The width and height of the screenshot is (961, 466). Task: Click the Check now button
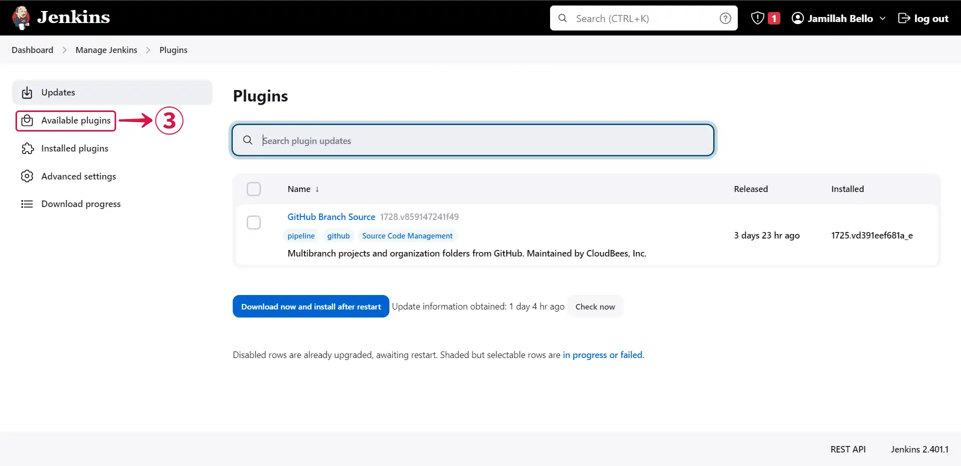pos(595,306)
